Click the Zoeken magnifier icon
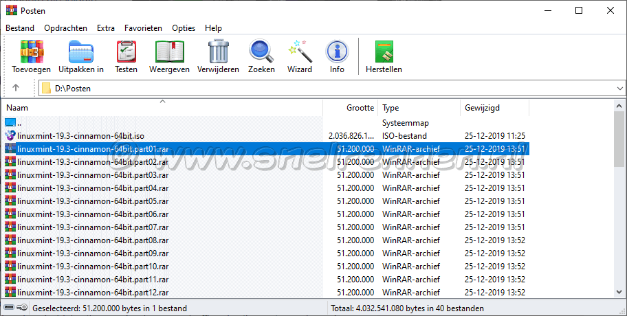Screen dimensions: 627x316 [x=261, y=52]
